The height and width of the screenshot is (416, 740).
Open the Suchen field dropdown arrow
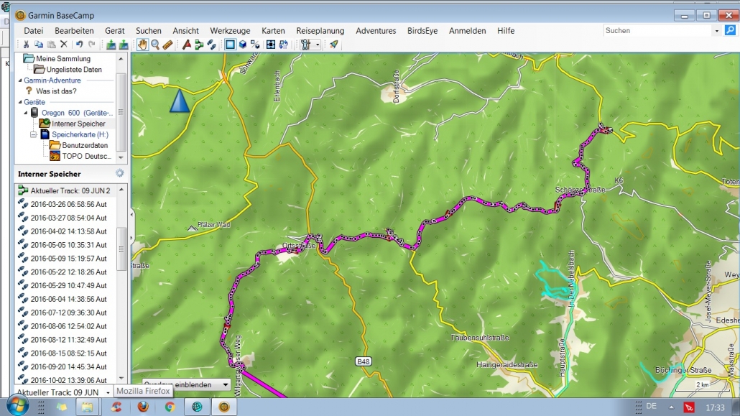point(716,31)
